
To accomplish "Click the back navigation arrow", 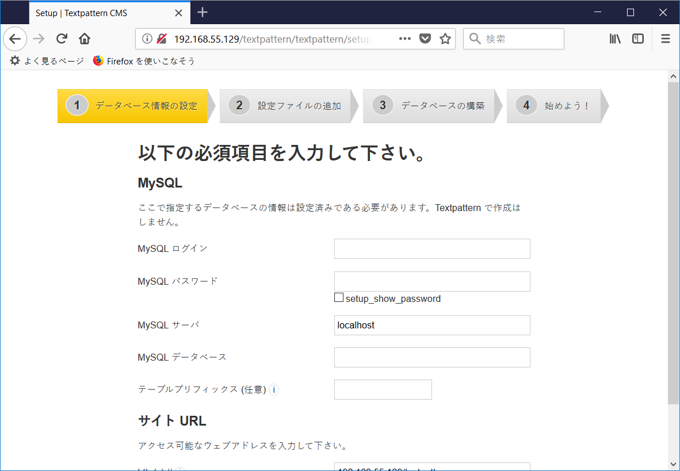I will (x=15, y=39).
